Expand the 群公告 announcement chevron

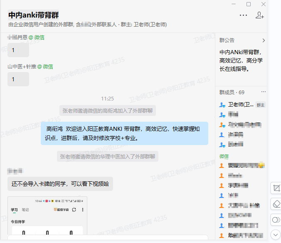tap(264, 40)
